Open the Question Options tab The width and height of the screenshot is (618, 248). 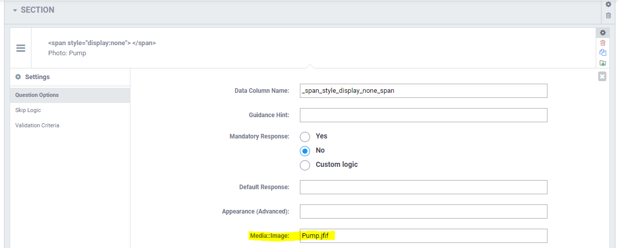(x=37, y=95)
